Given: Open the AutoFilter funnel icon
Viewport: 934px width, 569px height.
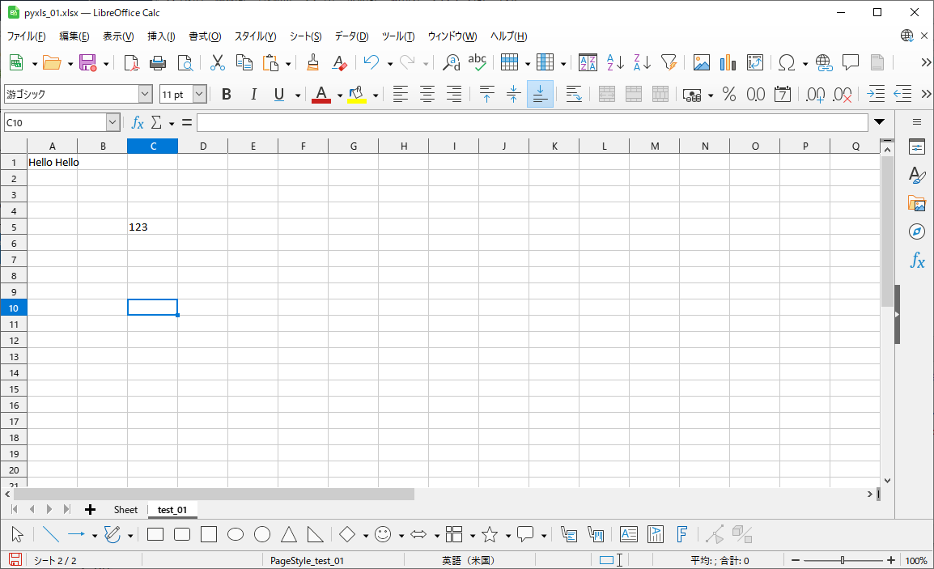Looking at the screenshot, I should (x=669, y=62).
